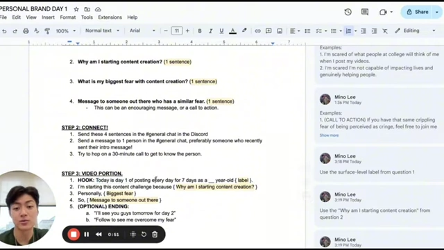Image resolution: width=444 pixels, height=250 pixels.
Task: Add a comment from the toolbar
Action: coord(268,31)
